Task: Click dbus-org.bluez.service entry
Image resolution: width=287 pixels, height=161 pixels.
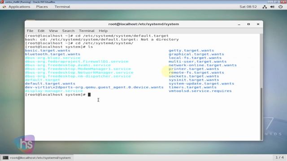Action: pos(52,58)
